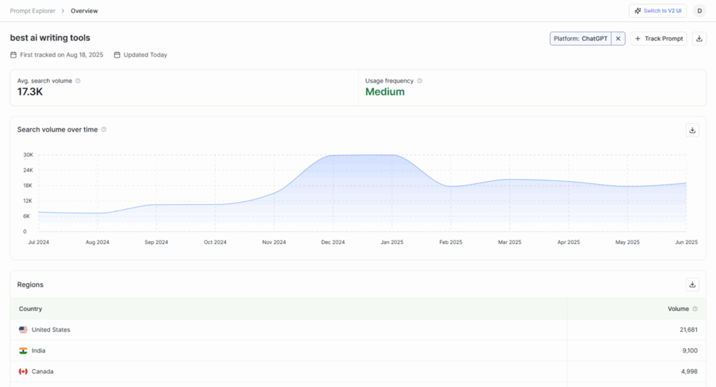
Task: Click the 30K y-axis label
Action: [x=28, y=155]
